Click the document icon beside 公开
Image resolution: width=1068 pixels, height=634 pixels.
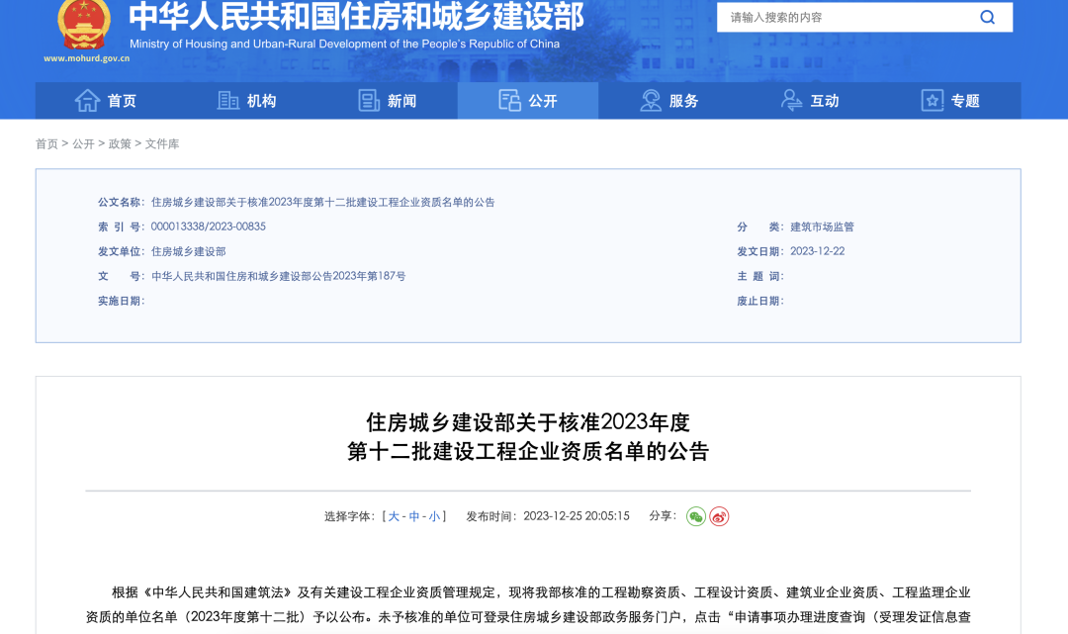(x=509, y=100)
